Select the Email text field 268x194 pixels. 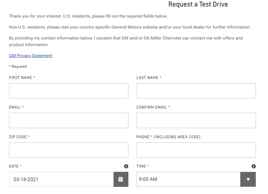click(x=69, y=120)
